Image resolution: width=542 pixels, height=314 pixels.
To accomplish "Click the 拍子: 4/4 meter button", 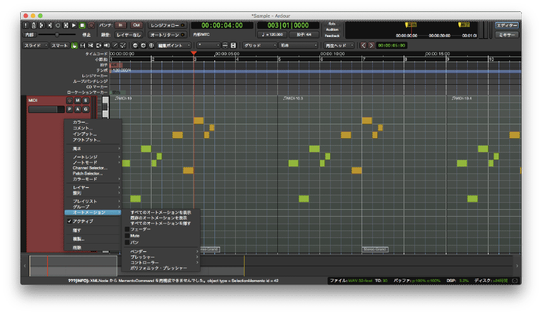I will [x=304, y=35].
